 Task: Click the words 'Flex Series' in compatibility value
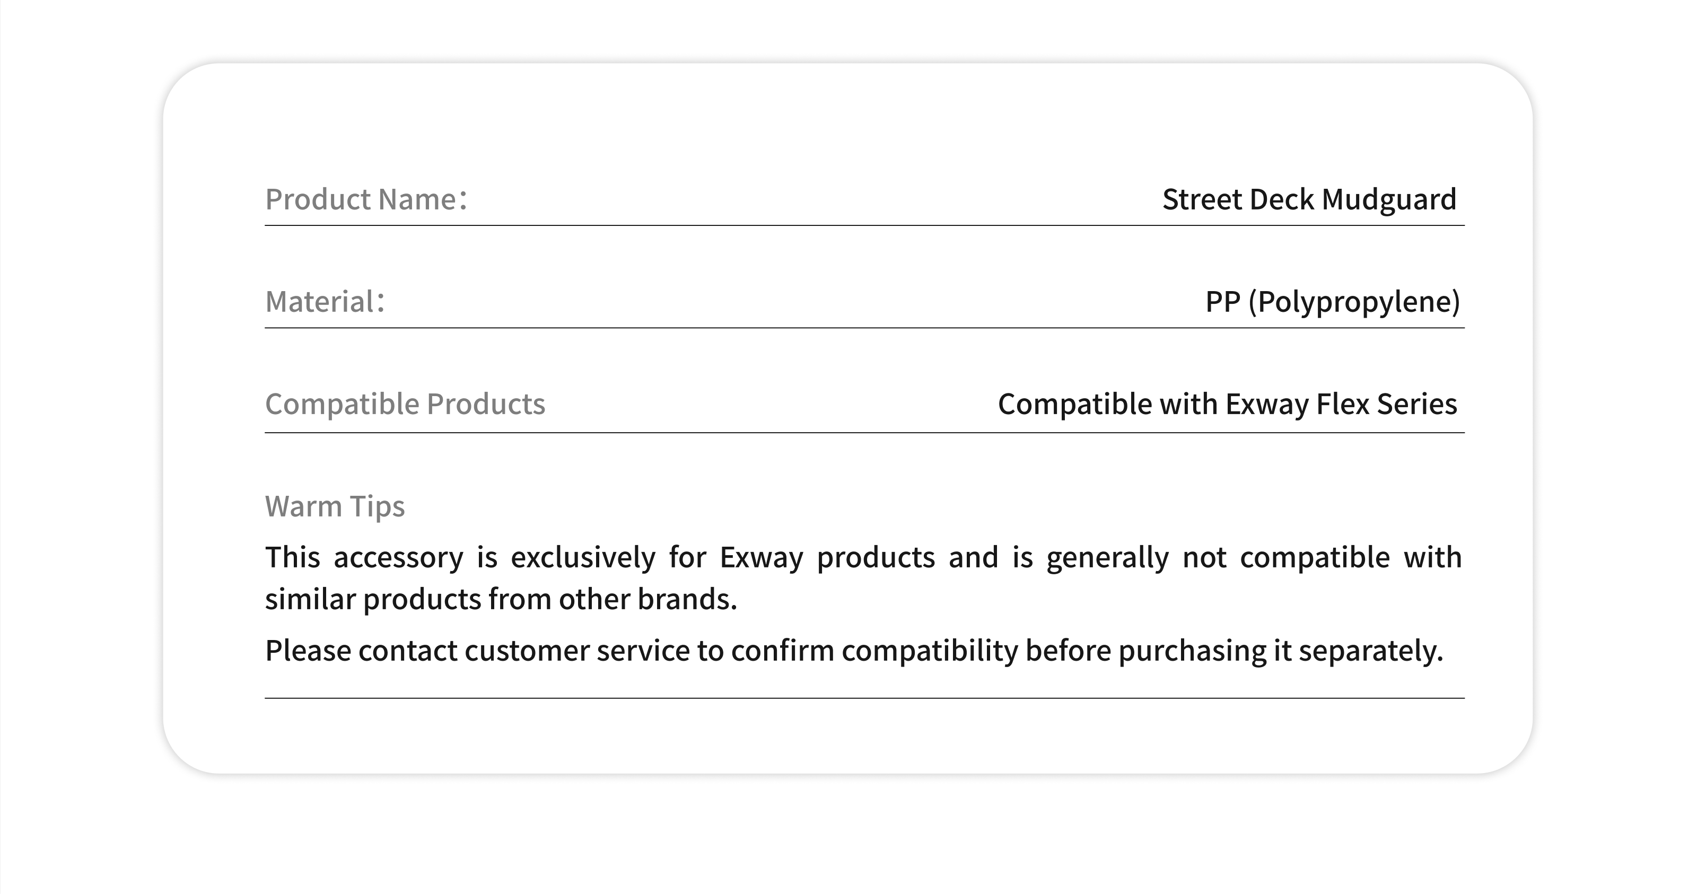pyautogui.click(x=1386, y=403)
